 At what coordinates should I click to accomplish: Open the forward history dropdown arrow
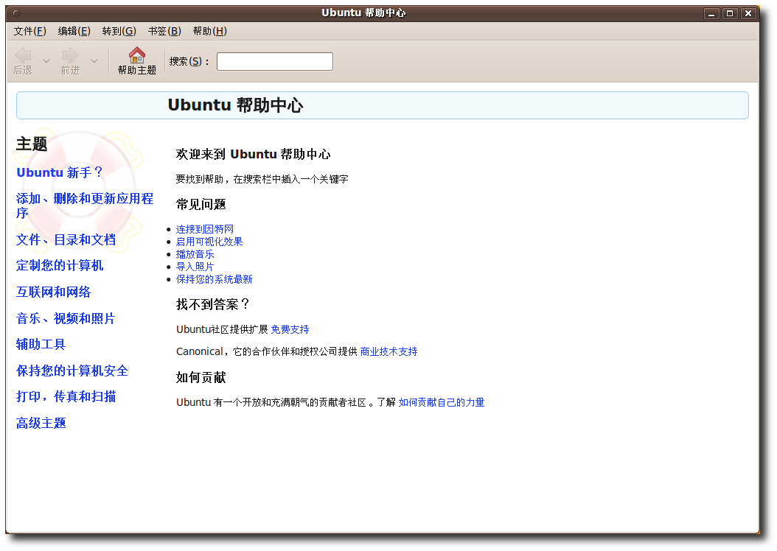point(94,61)
